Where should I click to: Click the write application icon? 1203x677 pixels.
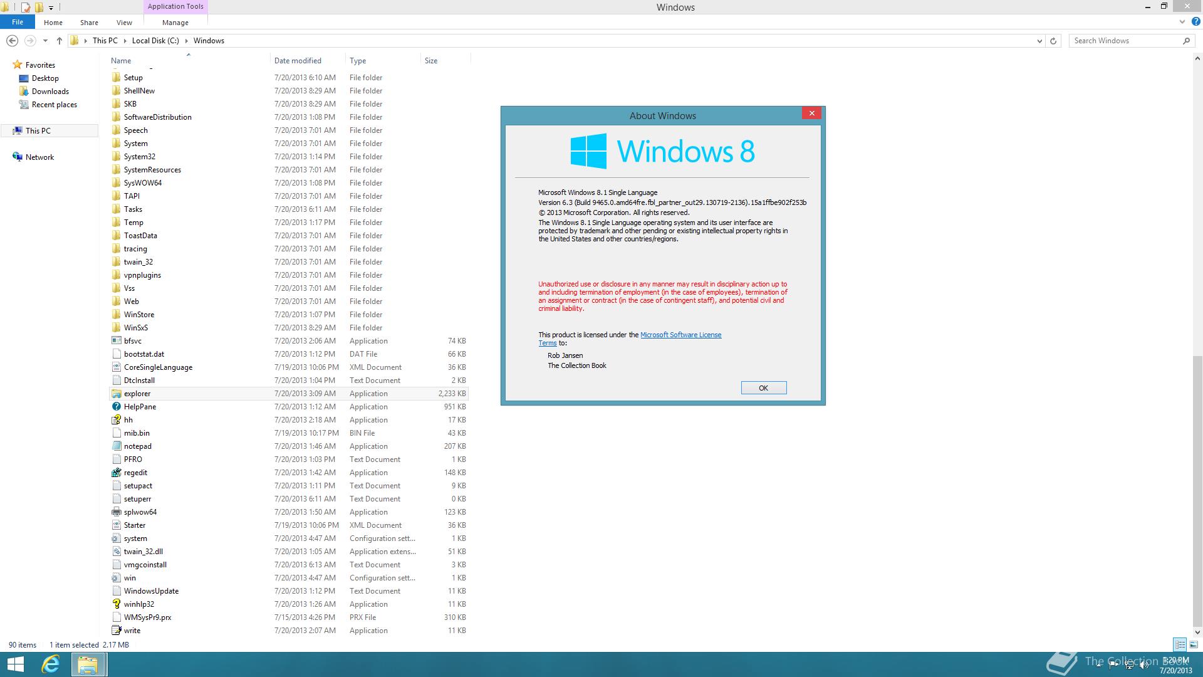[116, 631]
